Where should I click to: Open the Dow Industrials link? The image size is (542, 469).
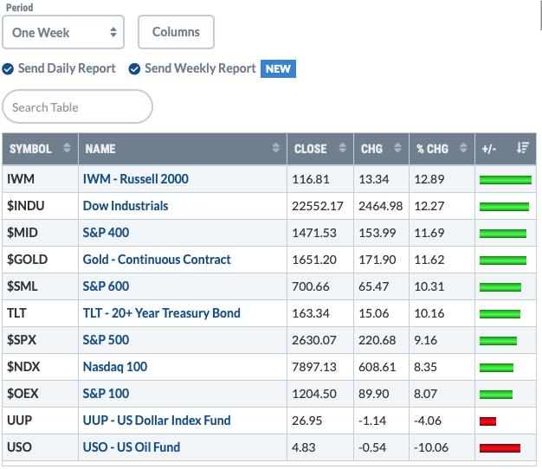pyautogui.click(x=126, y=206)
